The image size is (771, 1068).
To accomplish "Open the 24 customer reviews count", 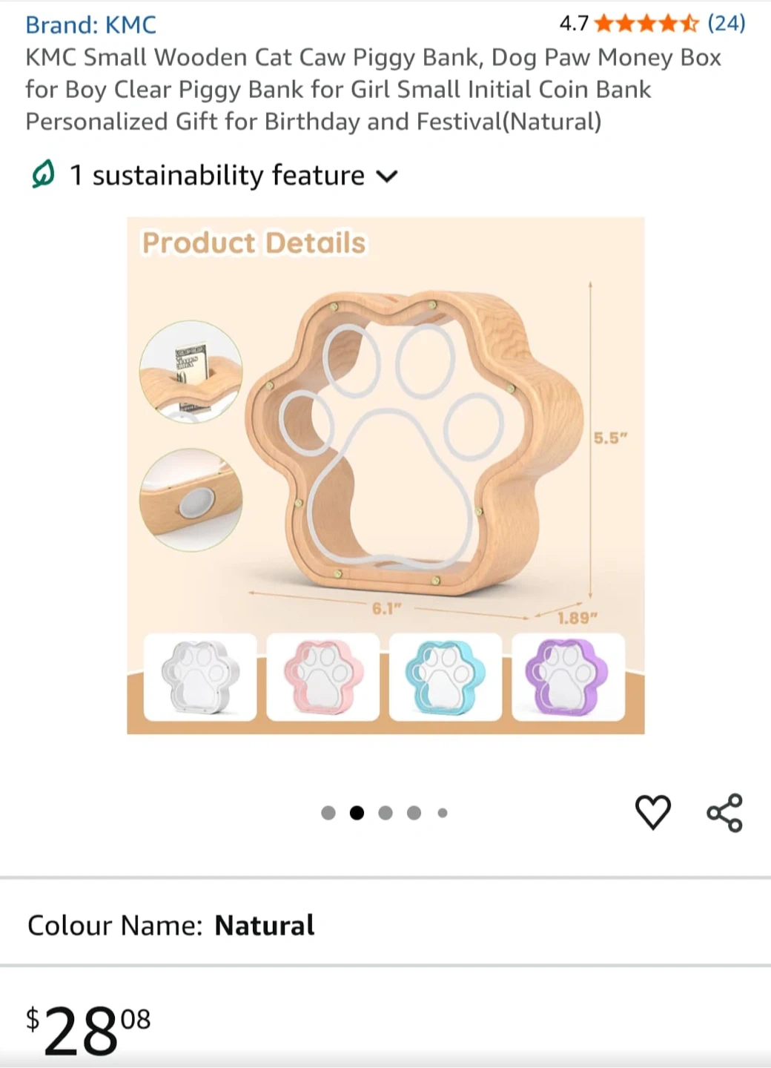I will tap(727, 23).
